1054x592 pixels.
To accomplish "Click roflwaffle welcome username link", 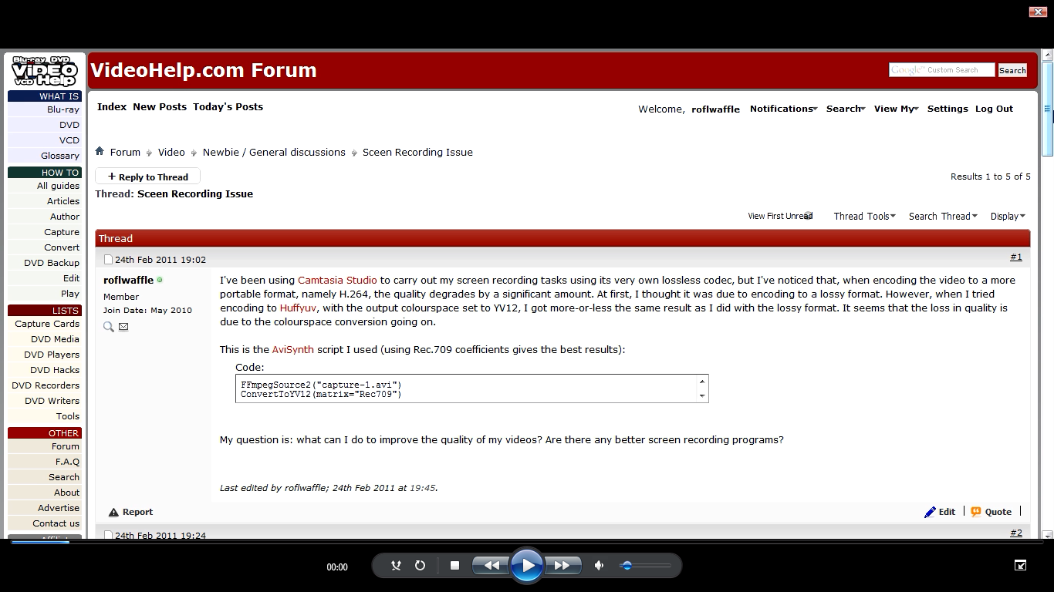I will click(715, 109).
